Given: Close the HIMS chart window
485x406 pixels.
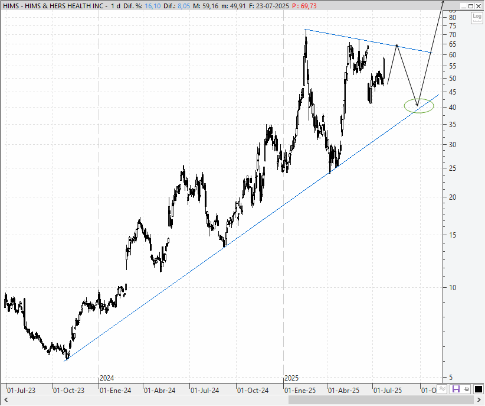Looking at the screenshot, I should point(478,6).
